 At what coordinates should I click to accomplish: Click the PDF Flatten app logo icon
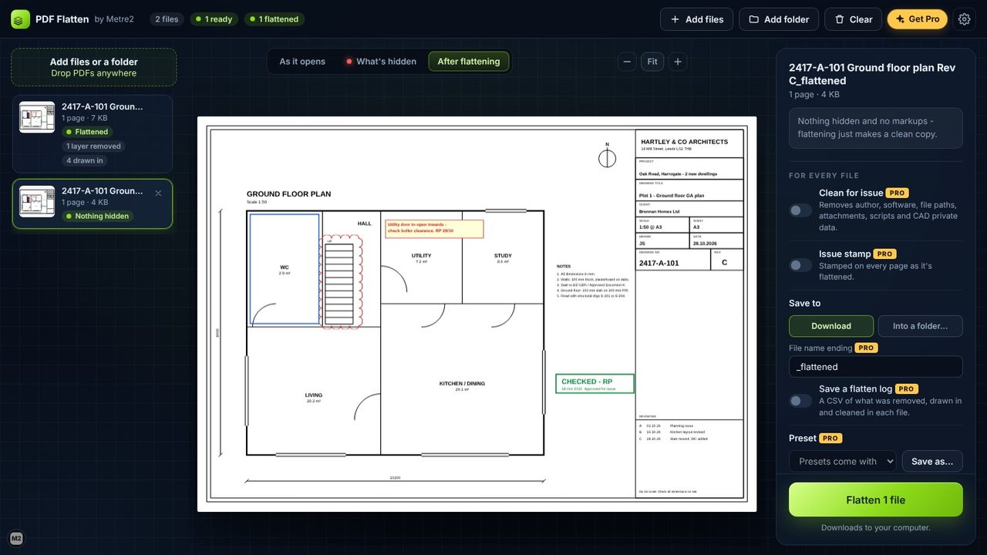click(x=20, y=19)
